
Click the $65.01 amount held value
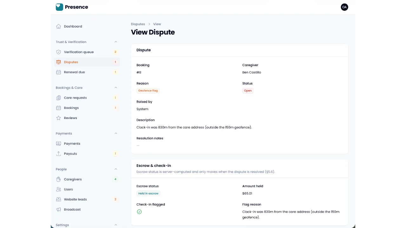(x=247, y=193)
